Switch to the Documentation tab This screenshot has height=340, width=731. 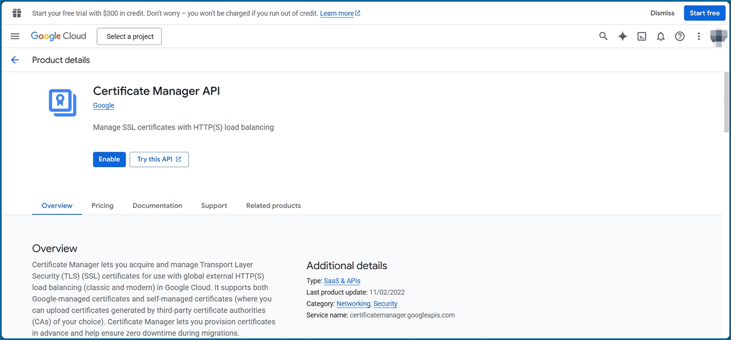coord(157,205)
